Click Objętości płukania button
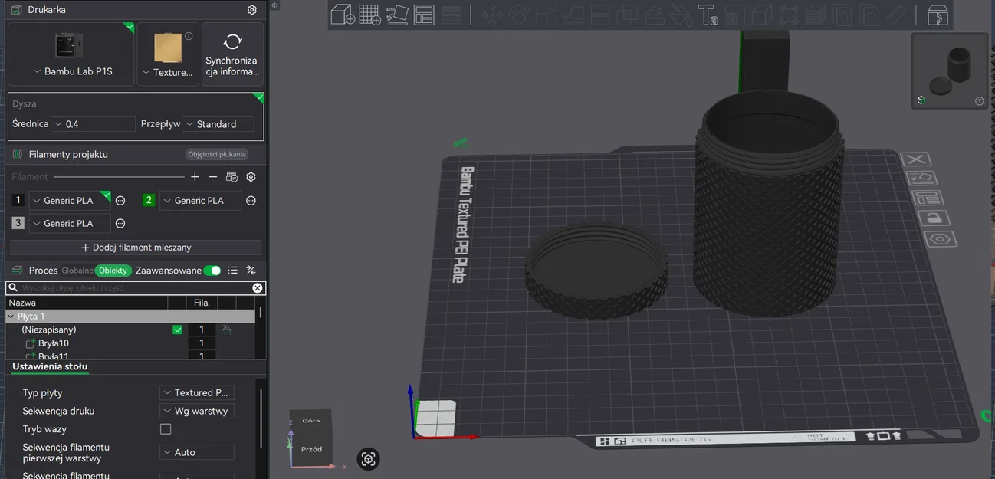This screenshot has width=995, height=479. (216, 154)
